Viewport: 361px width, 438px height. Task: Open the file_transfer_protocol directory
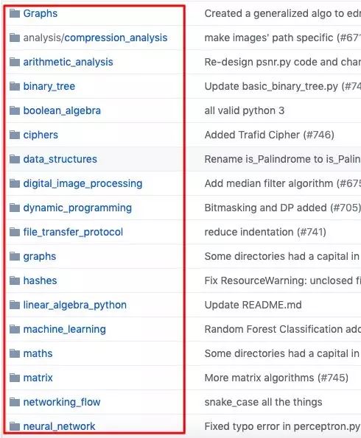pos(73,232)
